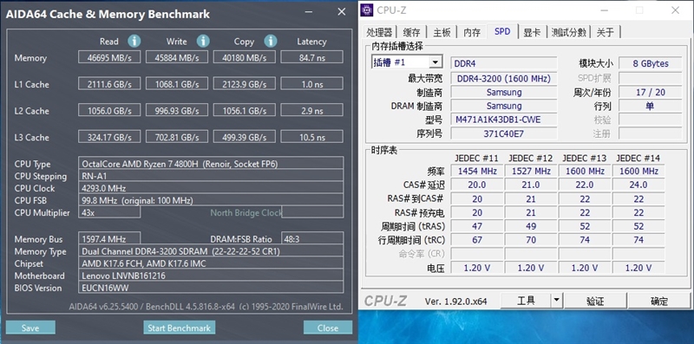Switch to the 缓存 tab
The height and width of the screenshot is (344, 694).
(x=411, y=32)
